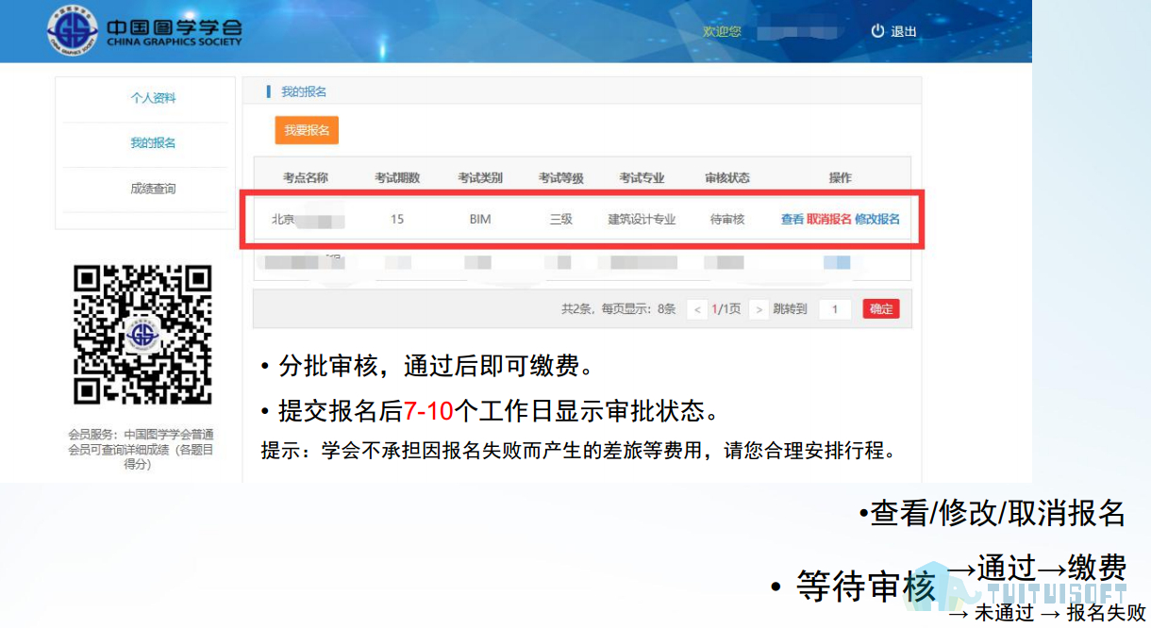Click the red 确定 button
Image resolution: width=1151 pixels, height=628 pixels.
[881, 309]
